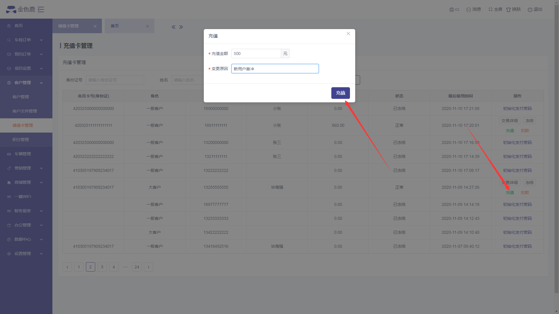Select page 2 in pagination
The width and height of the screenshot is (559, 314).
[91, 267]
